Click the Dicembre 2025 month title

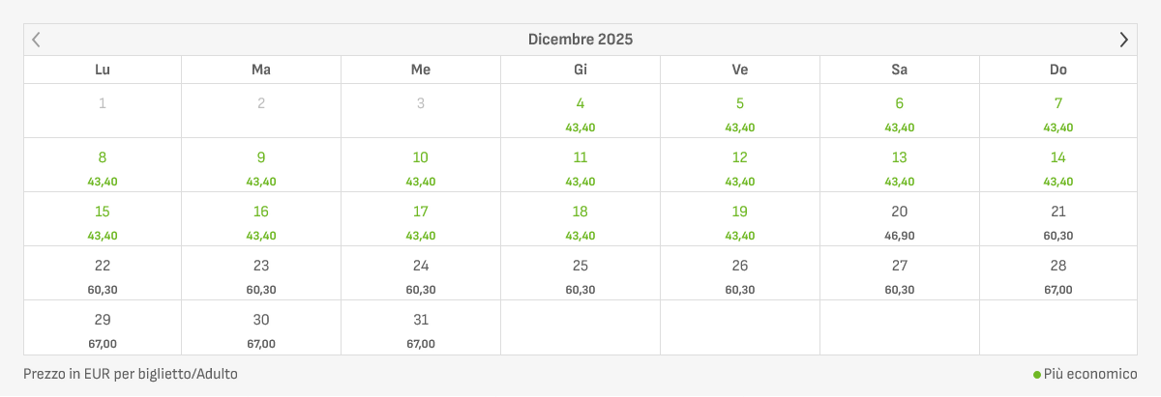[580, 40]
